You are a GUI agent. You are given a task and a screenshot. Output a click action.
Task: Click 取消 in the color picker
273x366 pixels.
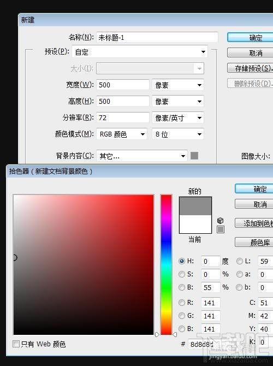click(x=254, y=204)
